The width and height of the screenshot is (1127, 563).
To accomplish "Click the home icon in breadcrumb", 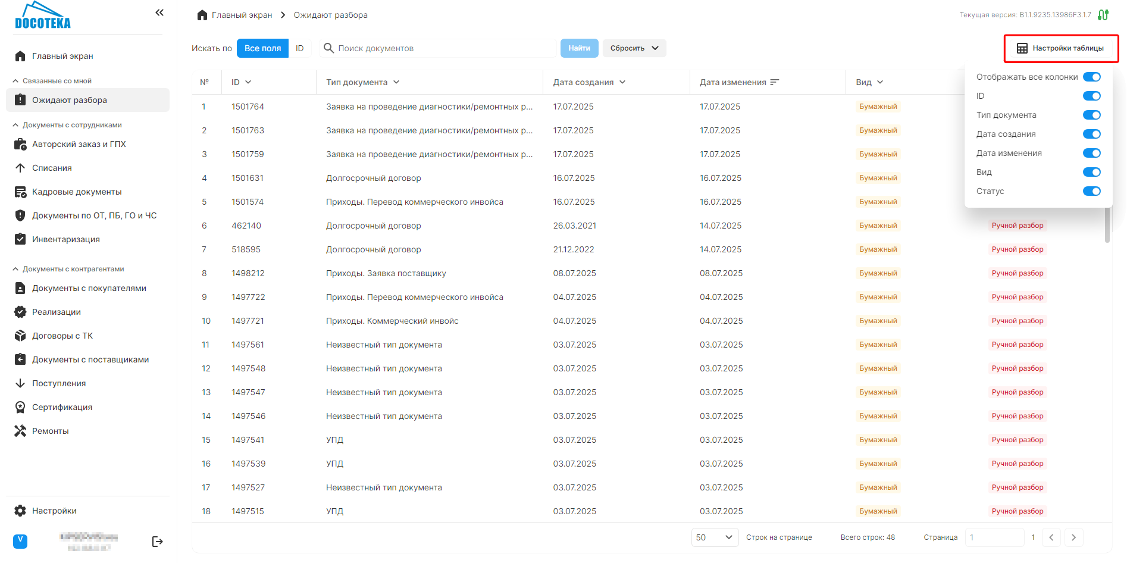I will click(x=202, y=15).
